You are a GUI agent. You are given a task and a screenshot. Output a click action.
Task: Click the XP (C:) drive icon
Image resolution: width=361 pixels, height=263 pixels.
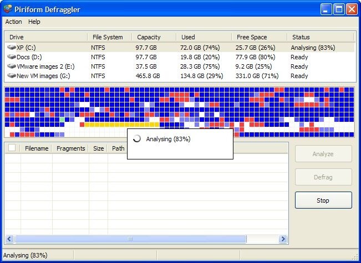pos(12,48)
